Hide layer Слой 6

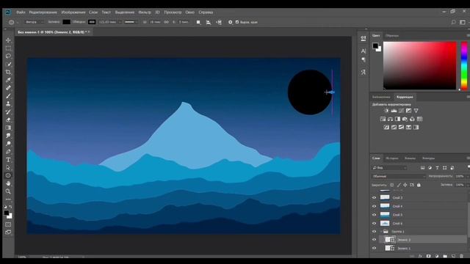pos(374,223)
